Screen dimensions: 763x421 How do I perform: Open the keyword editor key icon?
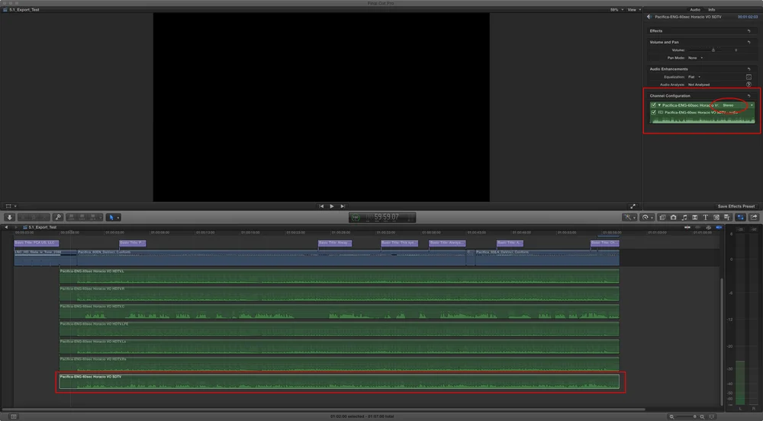click(57, 217)
